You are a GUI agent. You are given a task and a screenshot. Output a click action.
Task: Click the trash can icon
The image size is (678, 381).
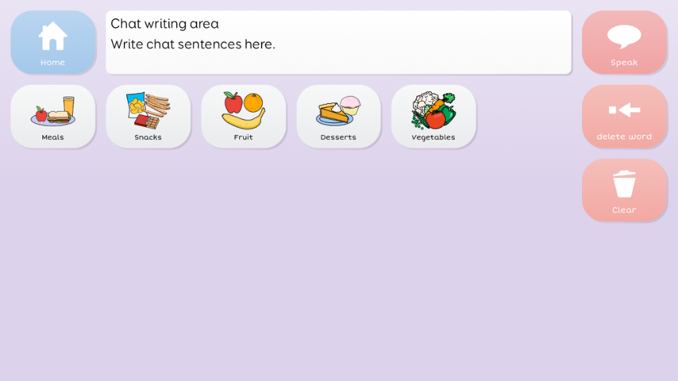624,184
